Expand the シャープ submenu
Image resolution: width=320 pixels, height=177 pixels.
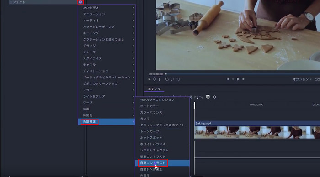point(107,52)
